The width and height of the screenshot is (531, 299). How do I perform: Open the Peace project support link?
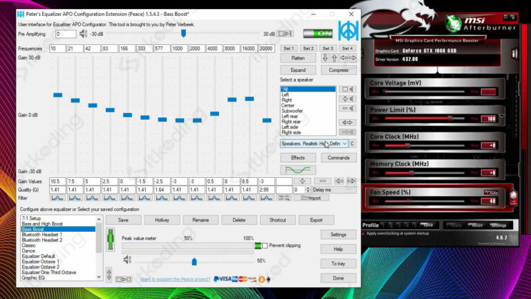coord(175,279)
